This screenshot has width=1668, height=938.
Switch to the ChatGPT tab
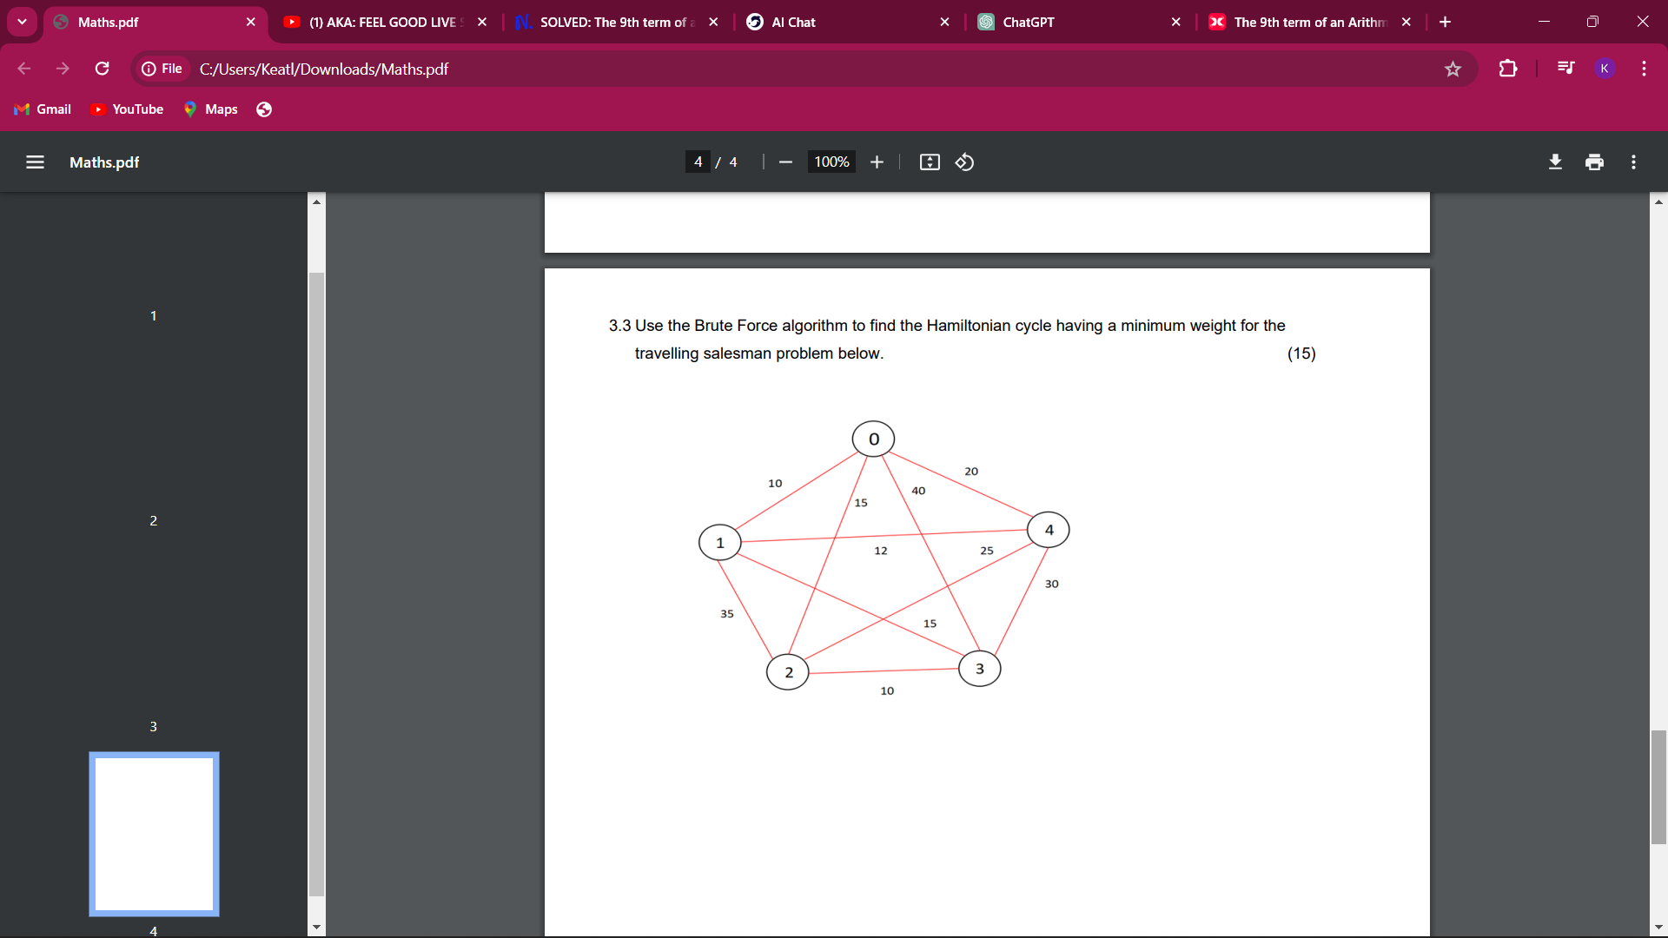click(1028, 22)
